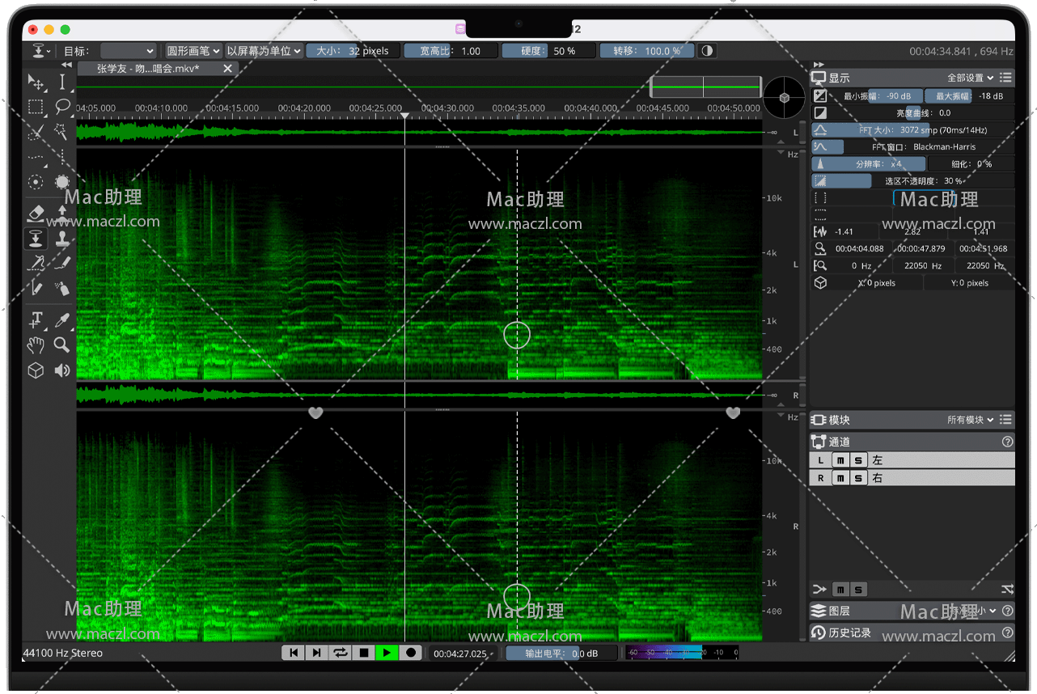Screen dimensions: 1037x694
Task: Open the 历史记录 history panel
Action: coord(849,633)
